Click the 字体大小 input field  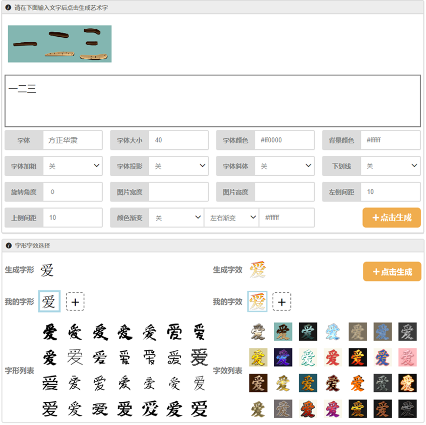point(178,140)
